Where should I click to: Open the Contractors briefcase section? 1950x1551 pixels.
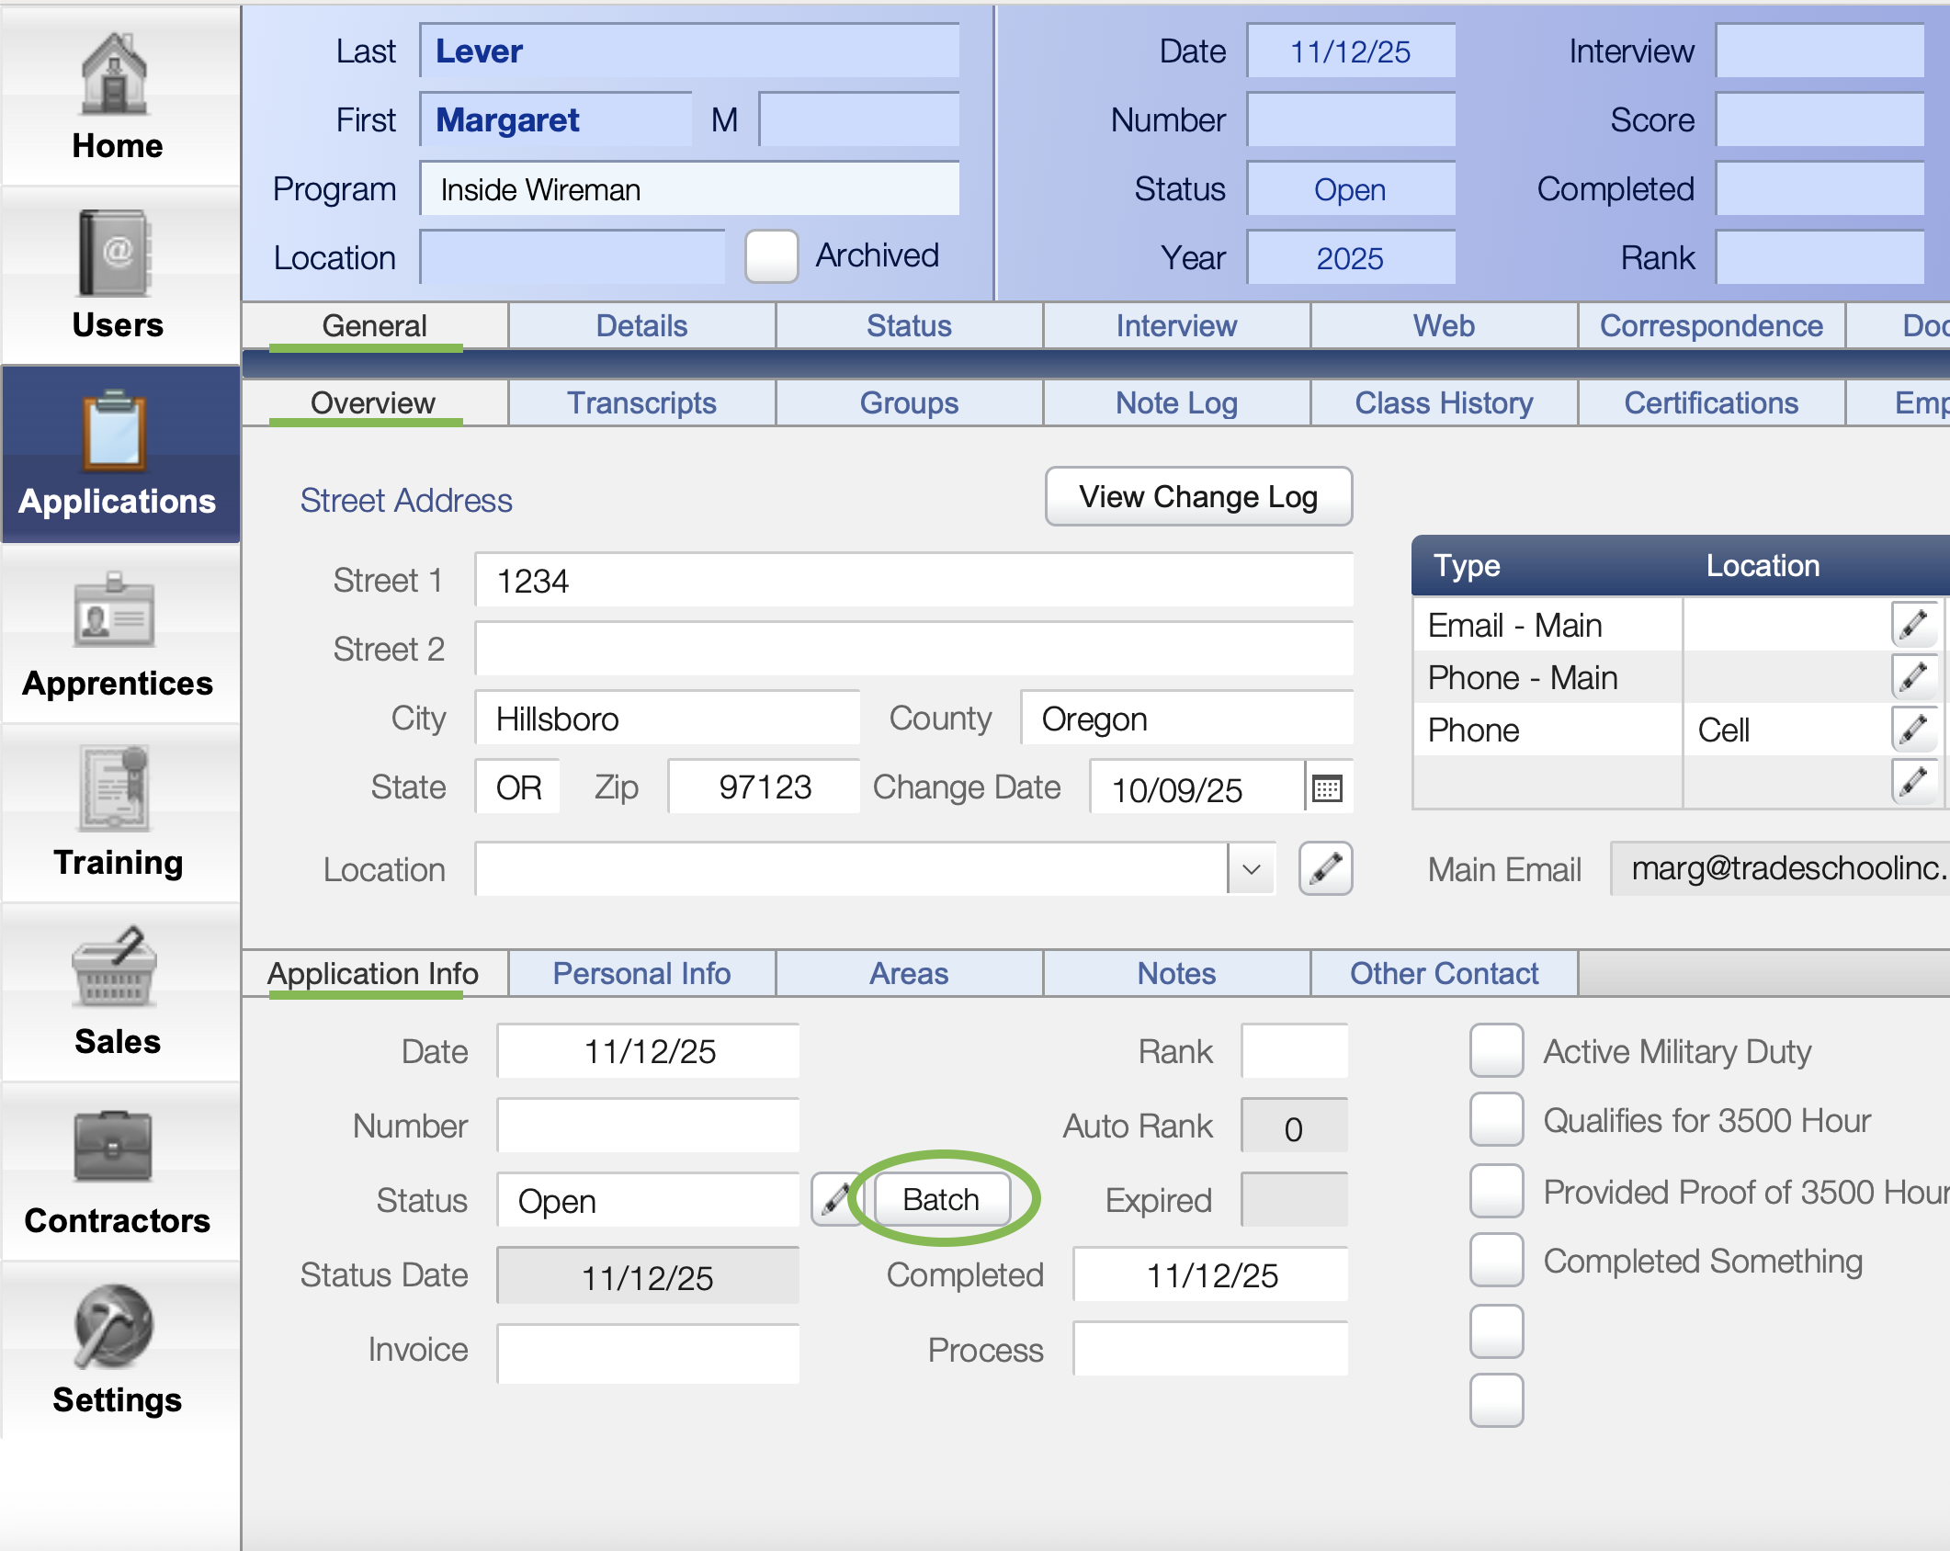(x=119, y=1172)
